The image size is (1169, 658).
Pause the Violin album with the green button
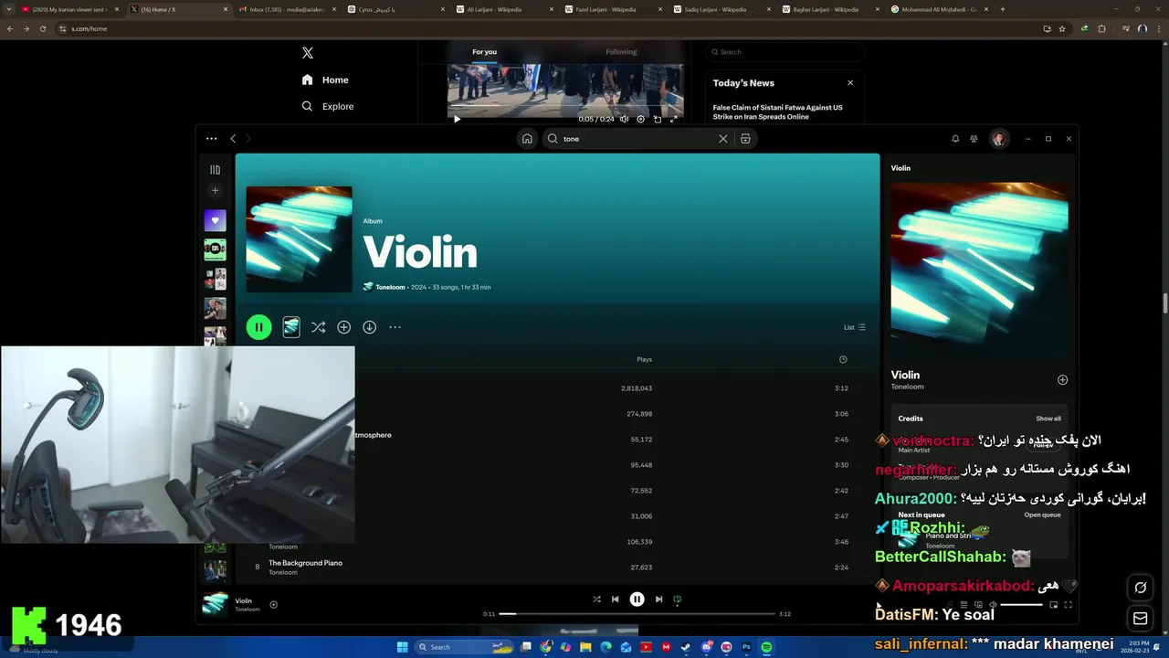point(258,327)
